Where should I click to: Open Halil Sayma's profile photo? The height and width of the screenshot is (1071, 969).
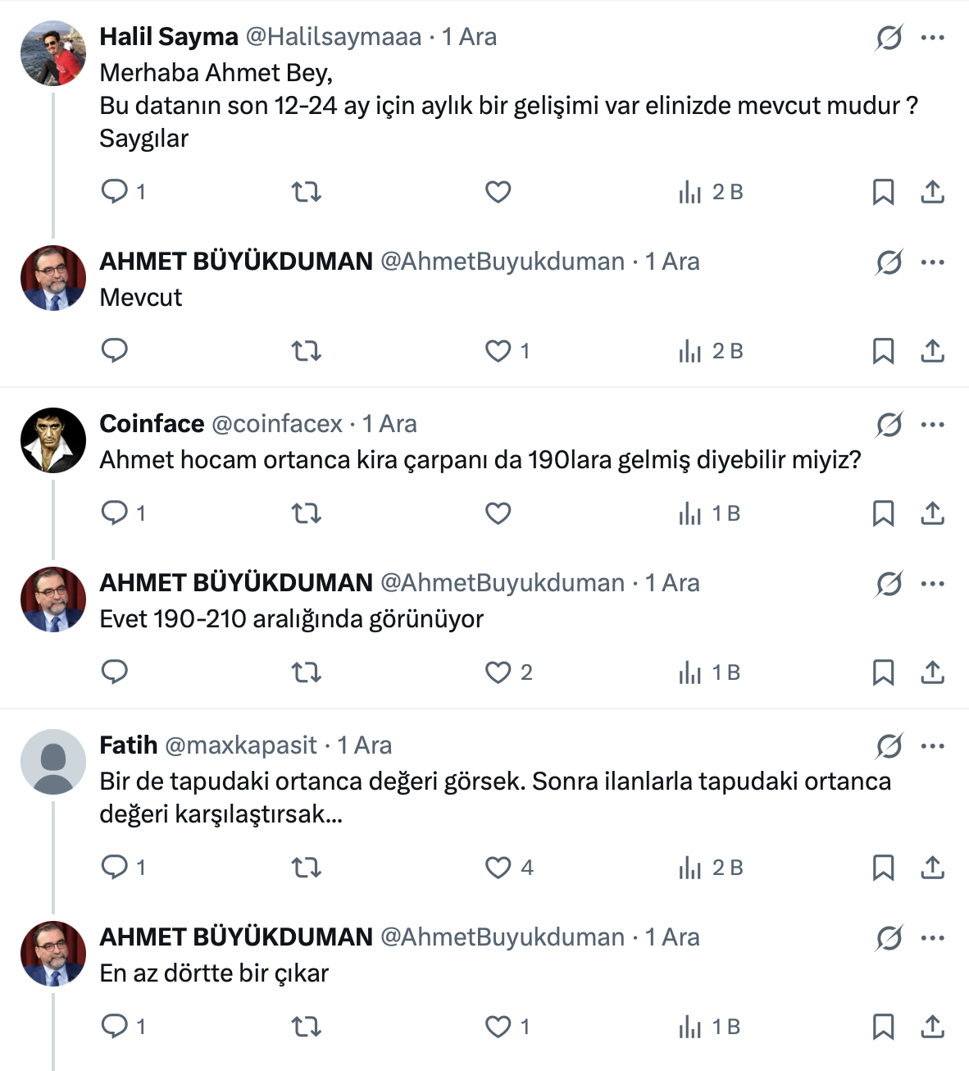53,53
